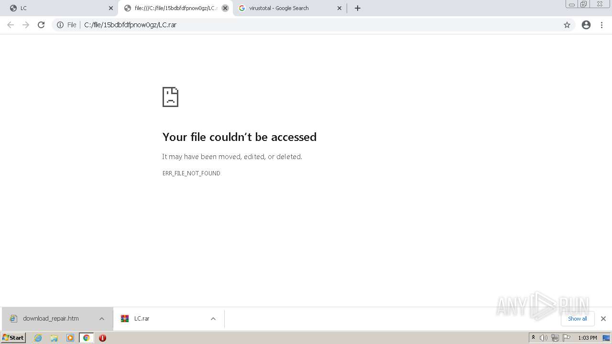Select Chrome in the taskbar

[x=86, y=338]
